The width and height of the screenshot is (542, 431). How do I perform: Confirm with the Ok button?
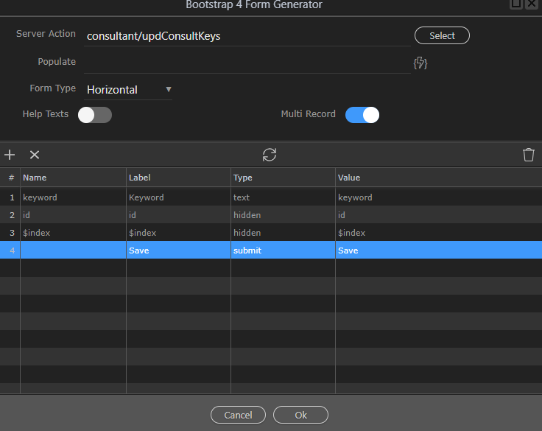tap(300, 415)
